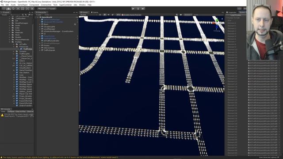Select the Inspector tab
Screen dimensions: 283x159
pos(231,12)
